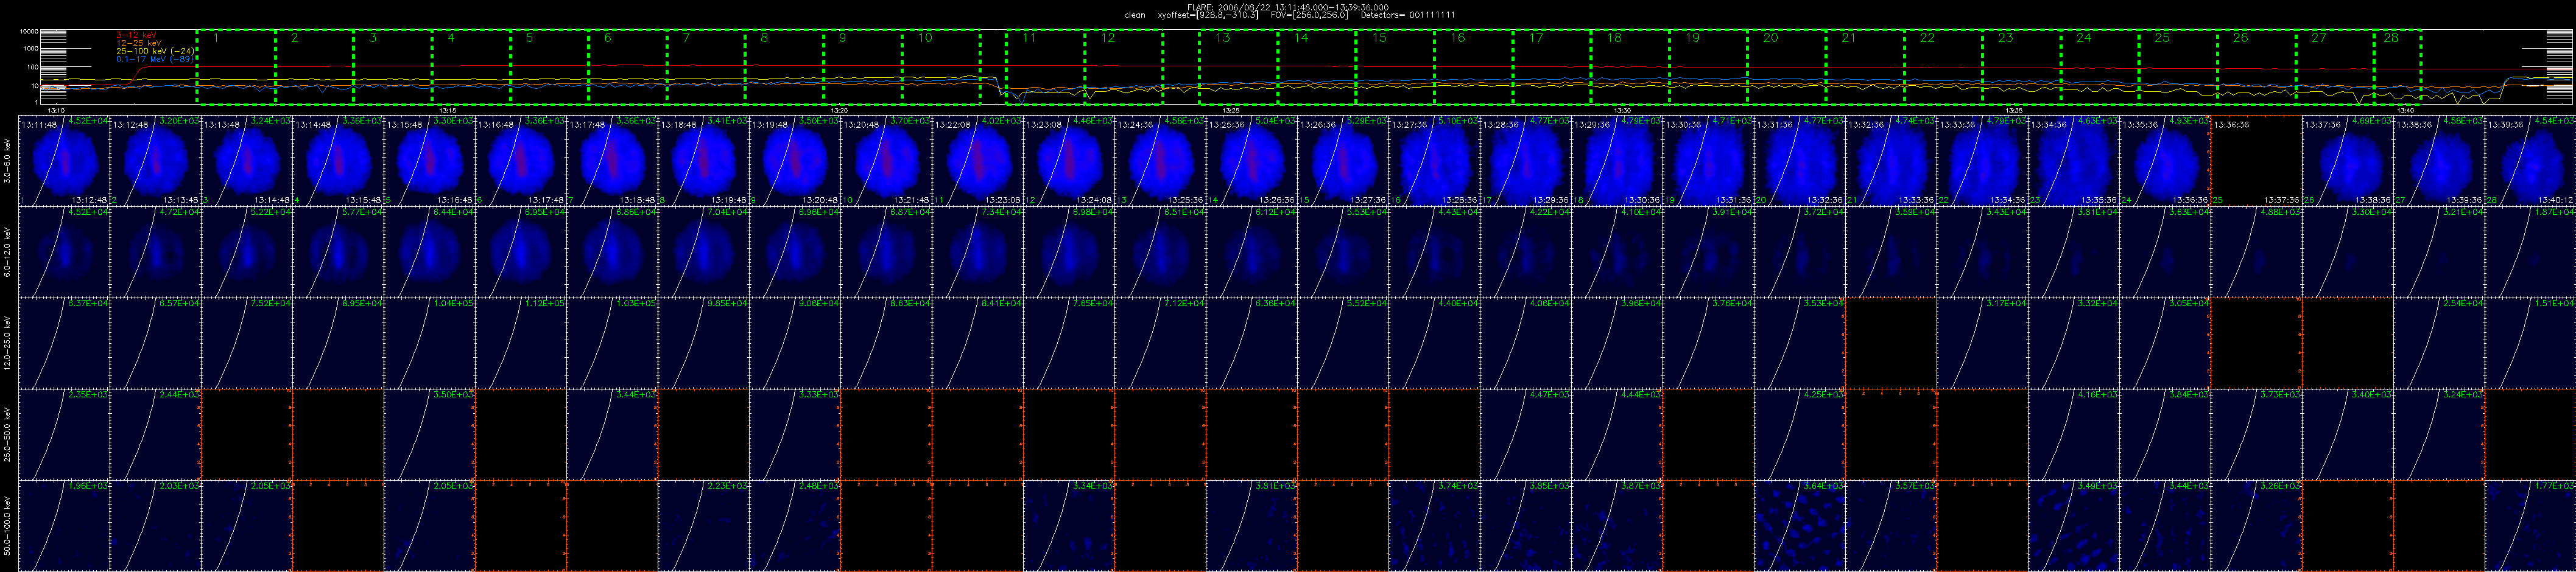Click the 6.0-12.0 keV row label
The width and height of the screenshot is (2576, 572).
[x=8, y=252]
